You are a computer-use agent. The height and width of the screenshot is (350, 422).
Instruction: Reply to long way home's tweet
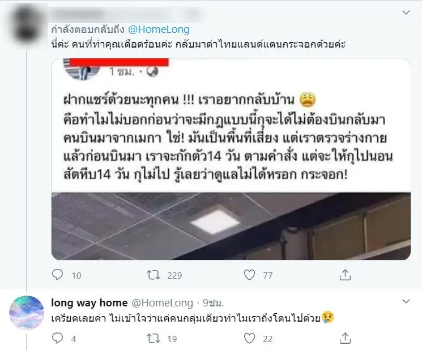pos(57,338)
